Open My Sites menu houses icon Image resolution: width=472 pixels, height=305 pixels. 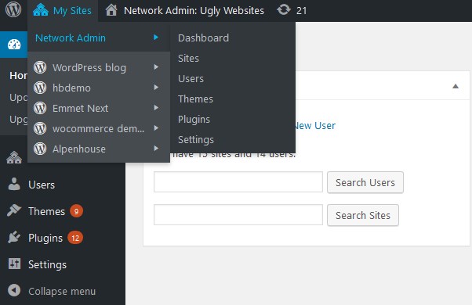click(41, 10)
